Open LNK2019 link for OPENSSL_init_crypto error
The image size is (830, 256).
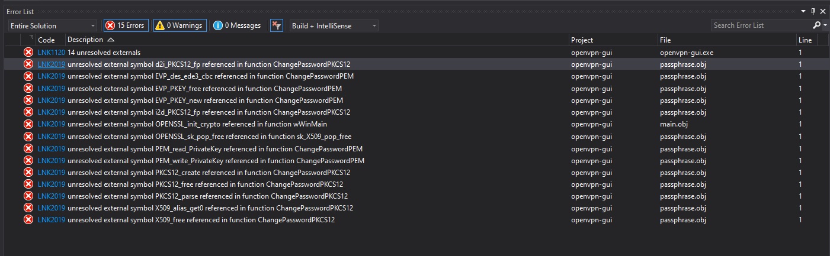pos(52,124)
